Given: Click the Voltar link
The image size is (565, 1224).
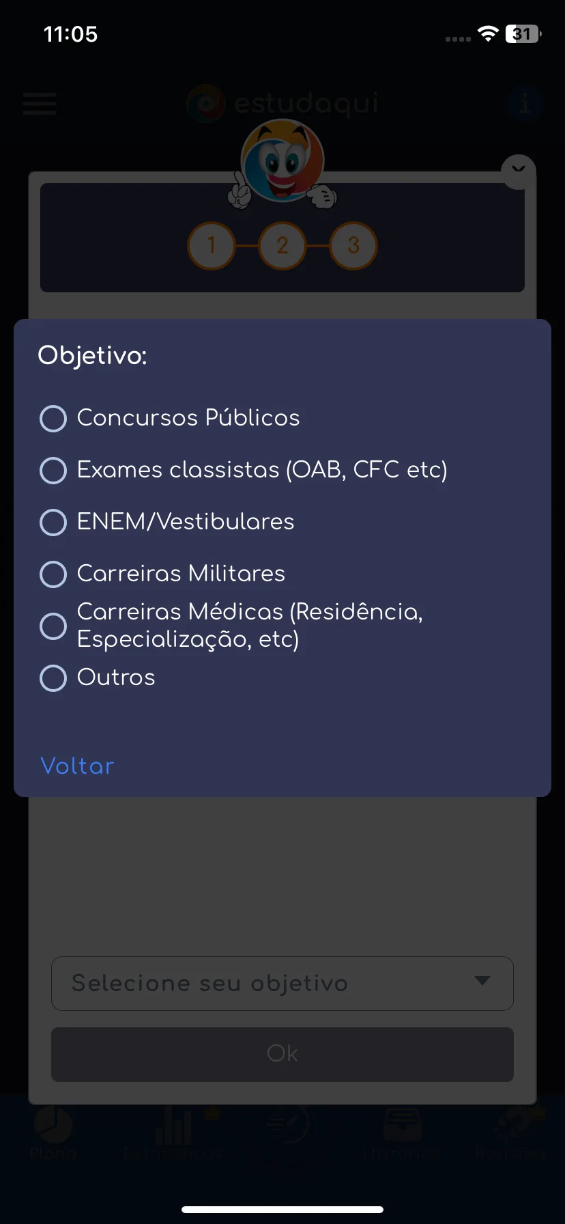Looking at the screenshot, I should (x=77, y=766).
